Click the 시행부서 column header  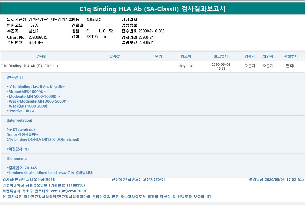click(x=291, y=57)
